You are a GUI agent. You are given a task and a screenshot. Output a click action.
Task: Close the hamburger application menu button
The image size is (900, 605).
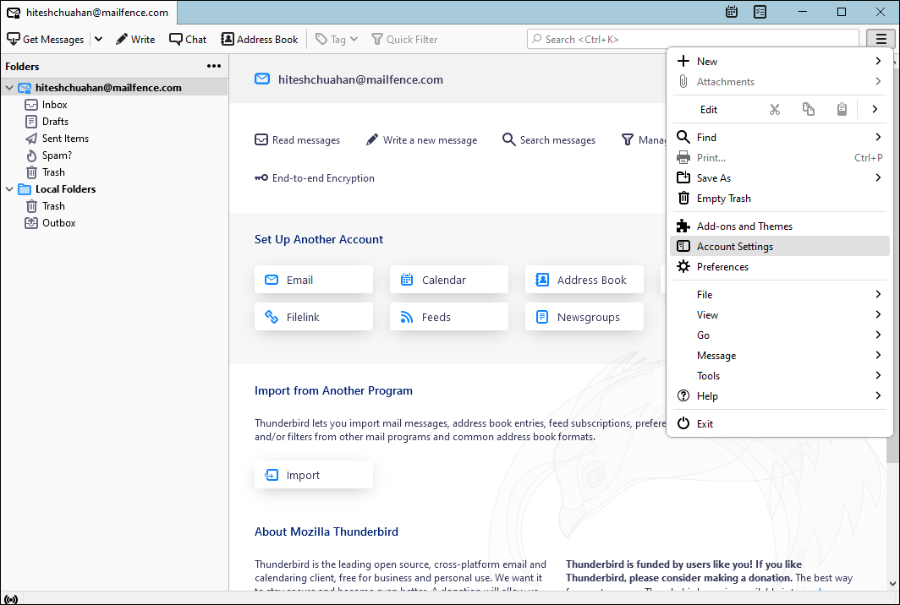tap(881, 39)
